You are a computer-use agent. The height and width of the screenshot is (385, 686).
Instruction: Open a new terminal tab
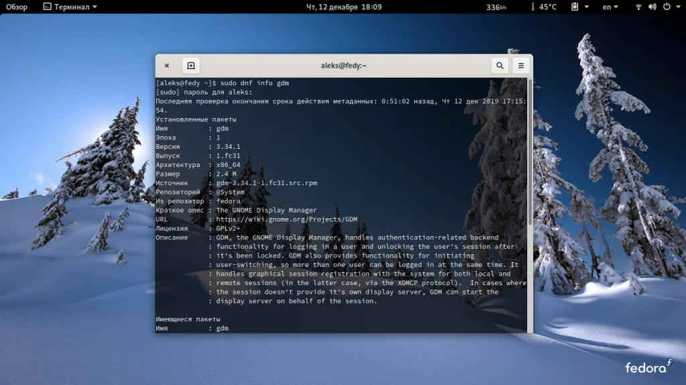pyautogui.click(x=191, y=66)
